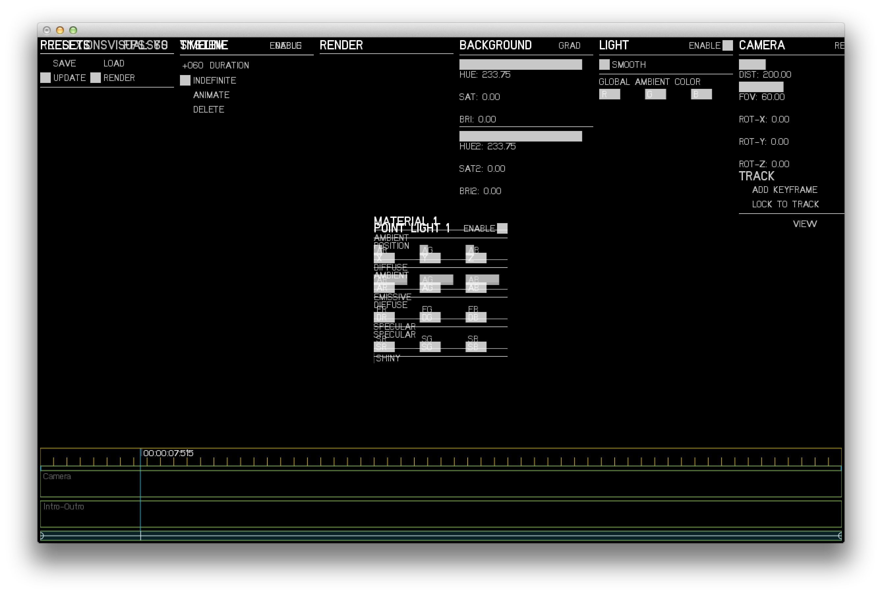Close the window with the gray button

point(47,30)
